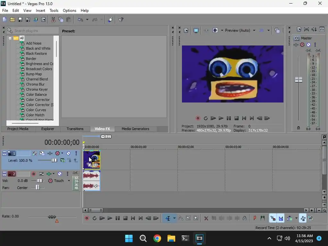328x246 pixels.
Task: Toggle automatic crossfades button
Action: click(x=281, y=218)
